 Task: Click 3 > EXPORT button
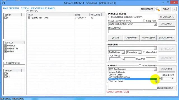(x=167, y=69)
